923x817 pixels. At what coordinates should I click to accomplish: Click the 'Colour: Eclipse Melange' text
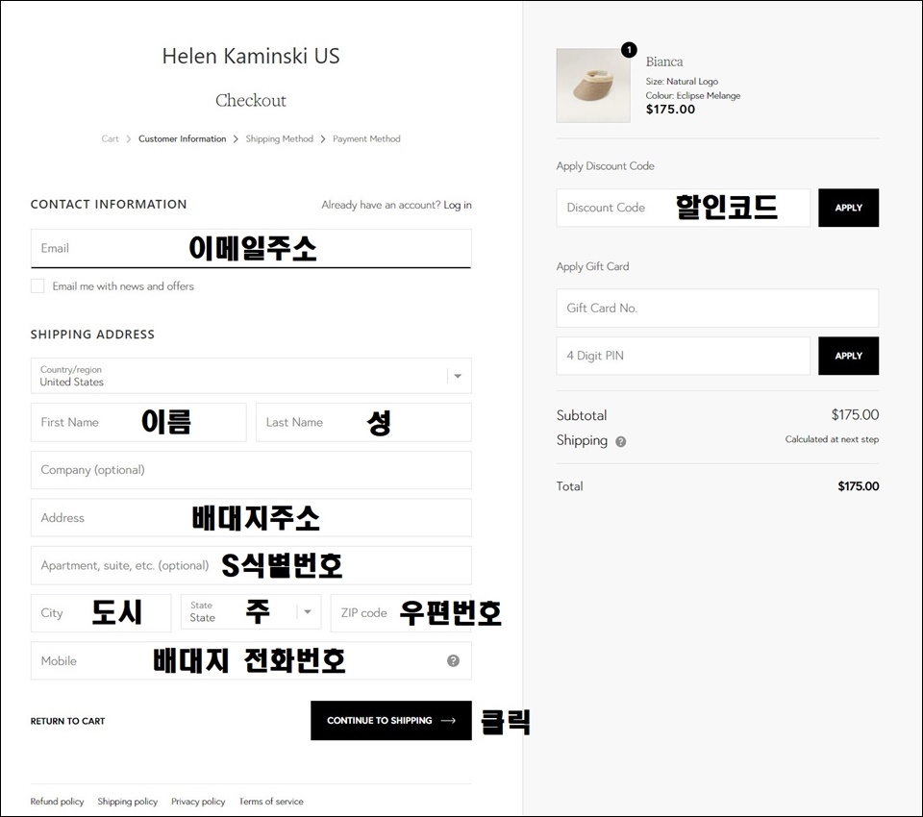click(693, 95)
